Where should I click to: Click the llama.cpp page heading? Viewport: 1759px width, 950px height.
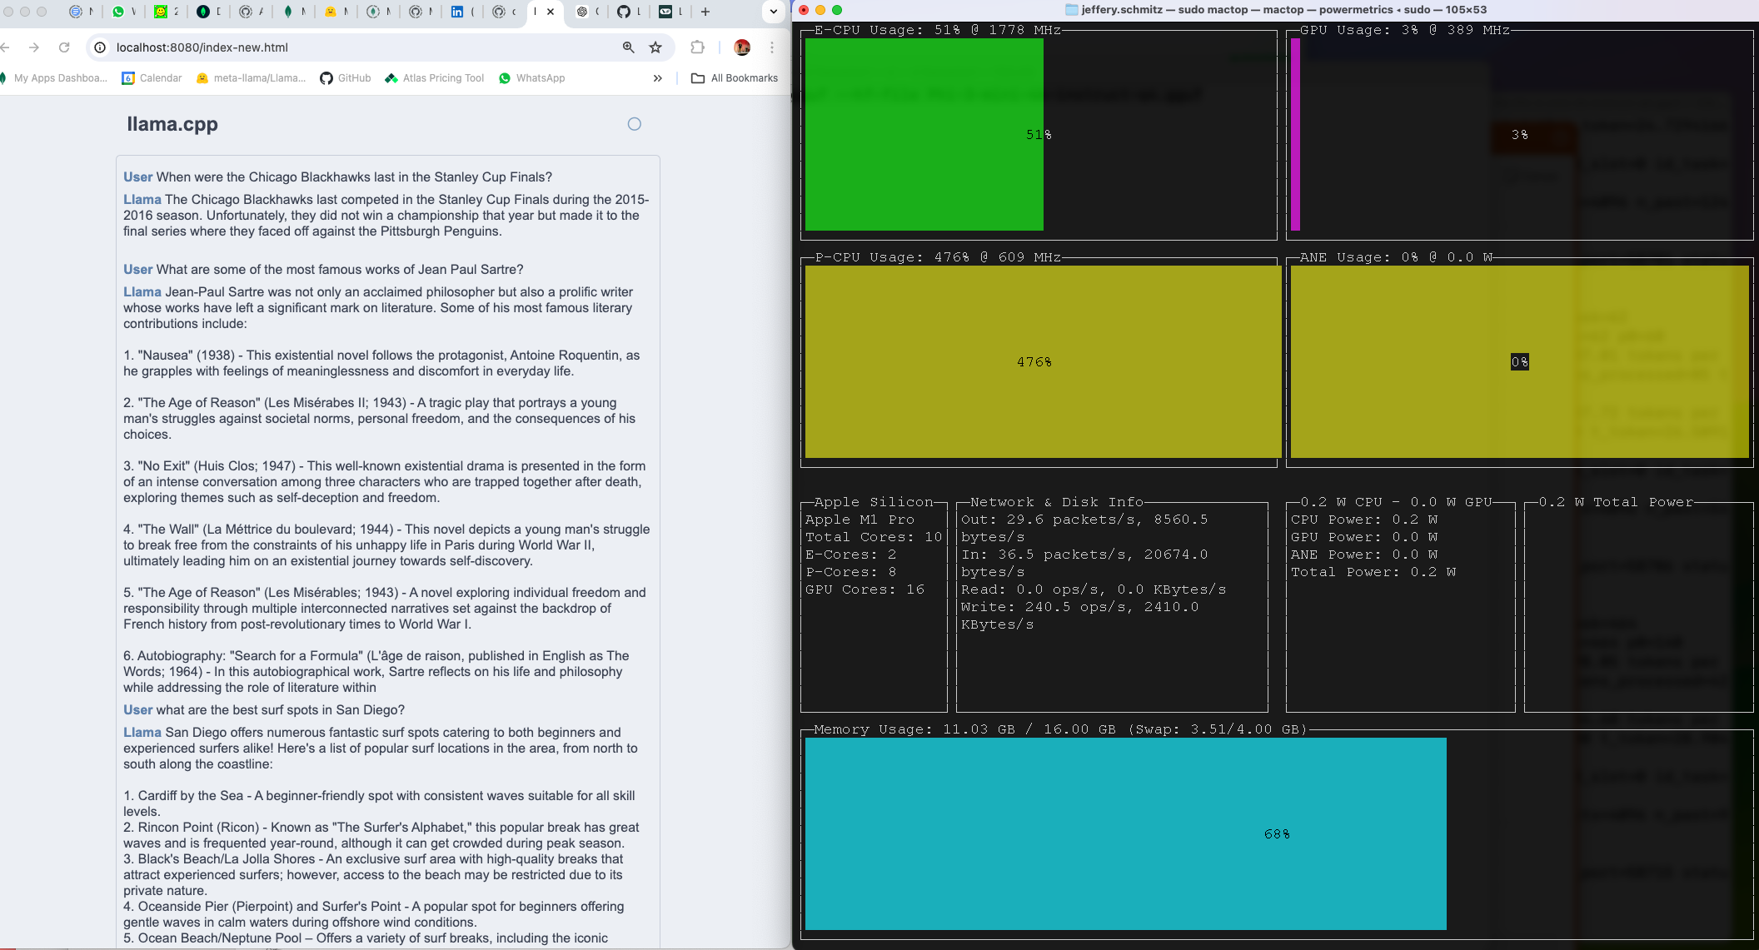(172, 124)
